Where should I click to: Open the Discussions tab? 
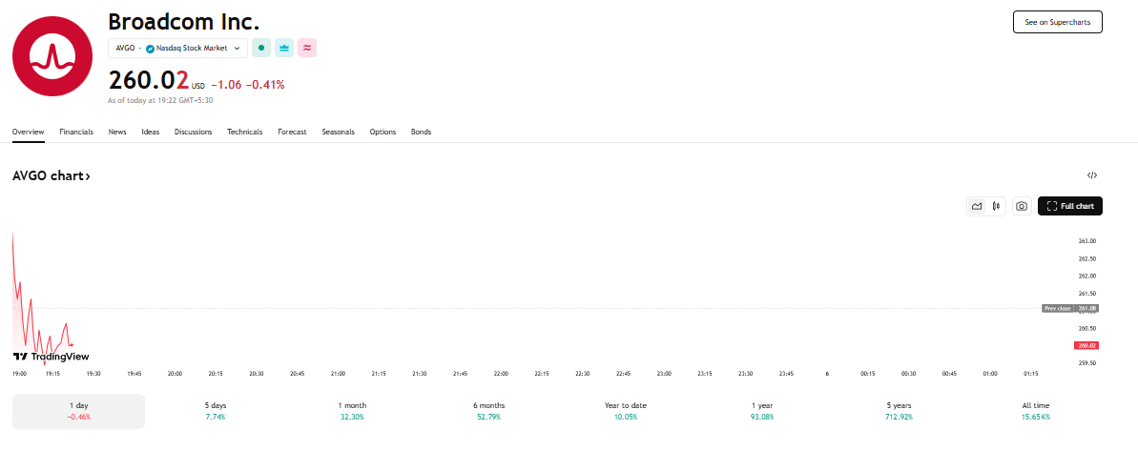[193, 132]
